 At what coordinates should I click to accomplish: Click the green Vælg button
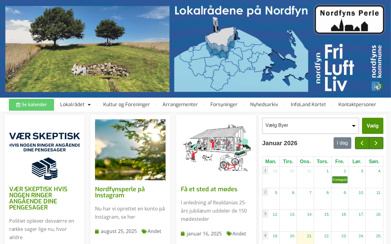373,126
